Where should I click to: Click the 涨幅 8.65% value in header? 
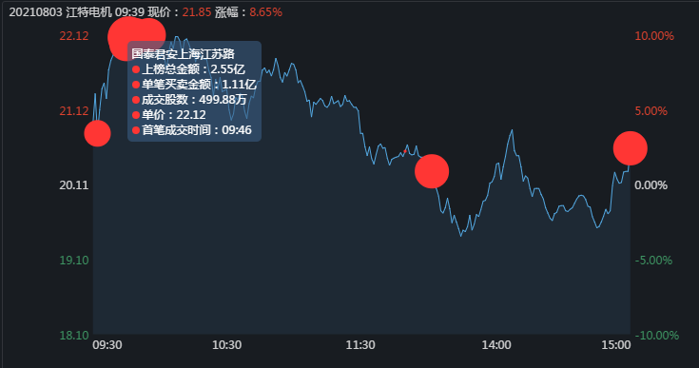265,12
